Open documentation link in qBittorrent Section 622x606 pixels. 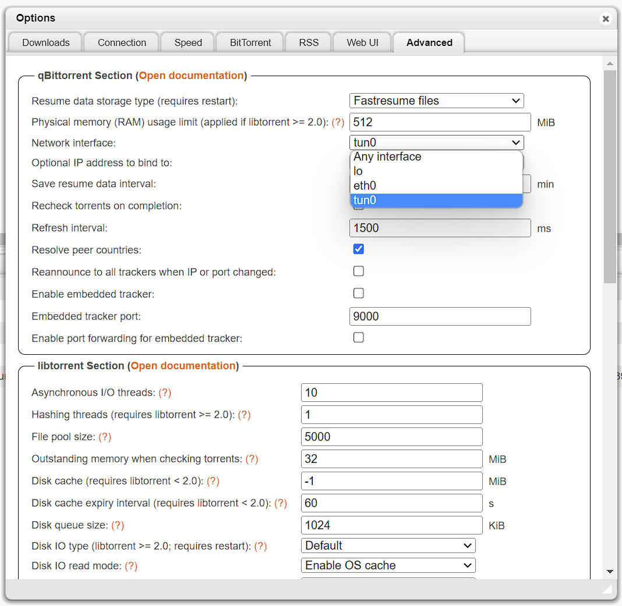point(191,76)
